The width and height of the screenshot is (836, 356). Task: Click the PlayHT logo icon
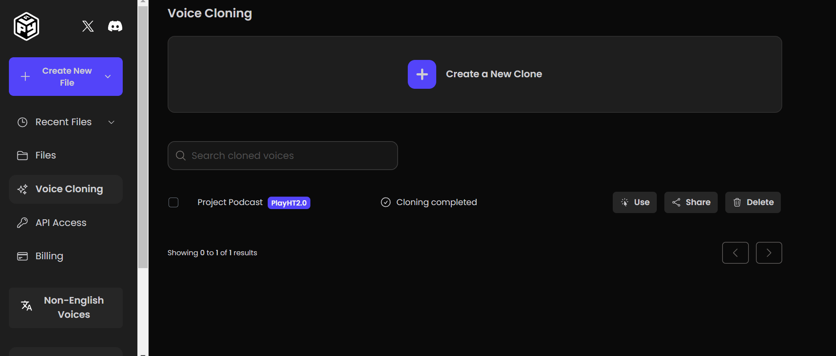point(27,27)
